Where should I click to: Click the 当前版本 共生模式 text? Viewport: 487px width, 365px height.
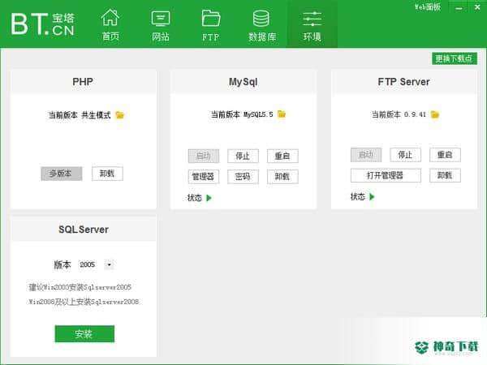(x=80, y=115)
